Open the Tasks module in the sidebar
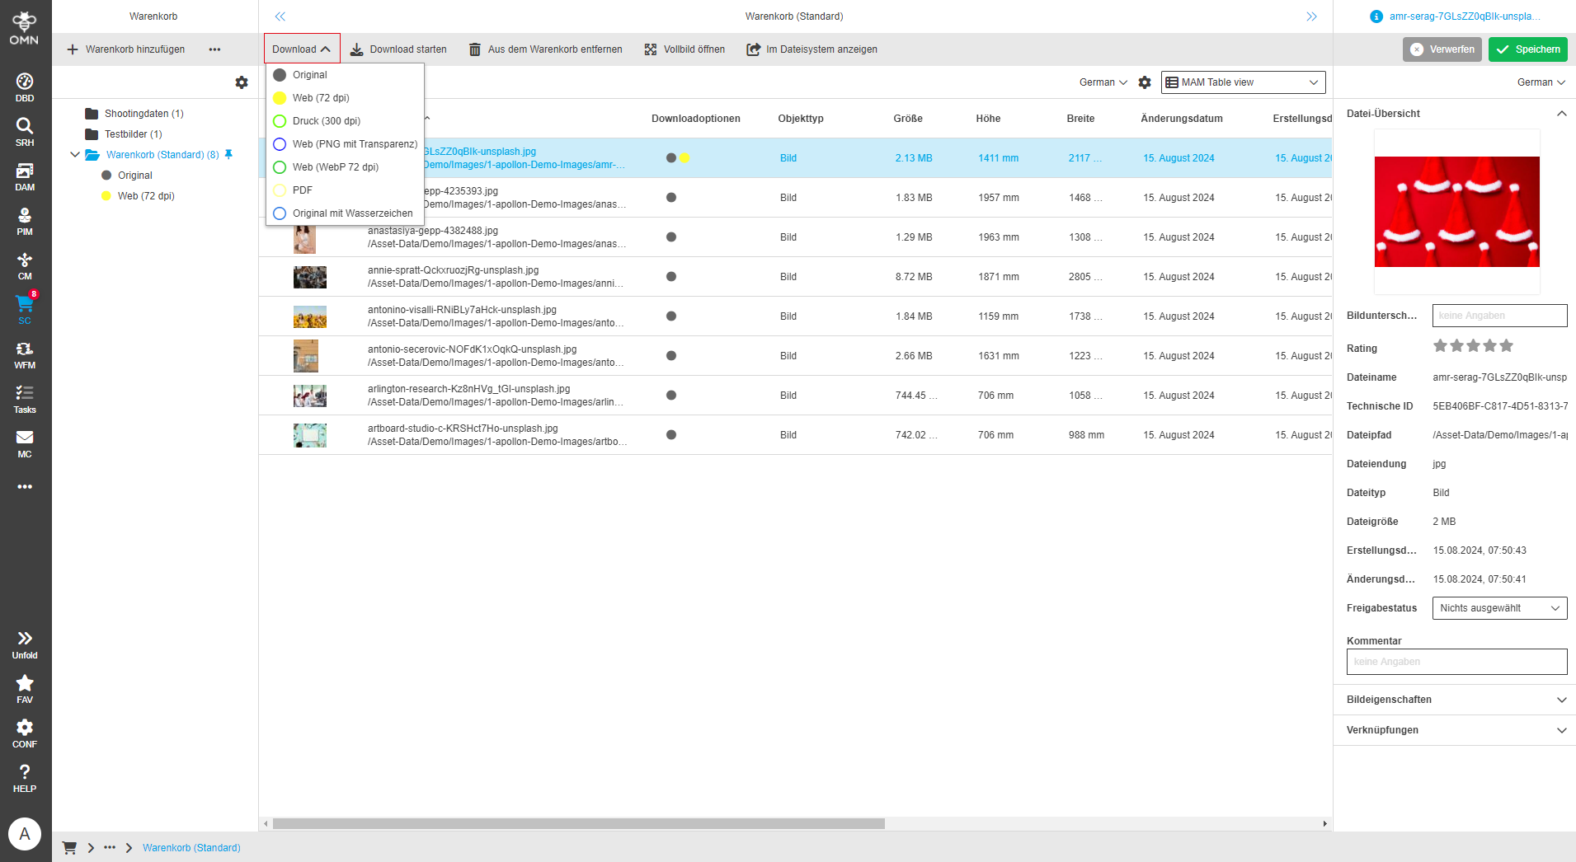This screenshot has width=1576, height=862. tap(25, 396)
